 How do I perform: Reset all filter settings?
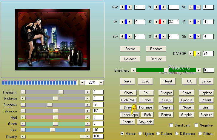(x=168, y=81)
